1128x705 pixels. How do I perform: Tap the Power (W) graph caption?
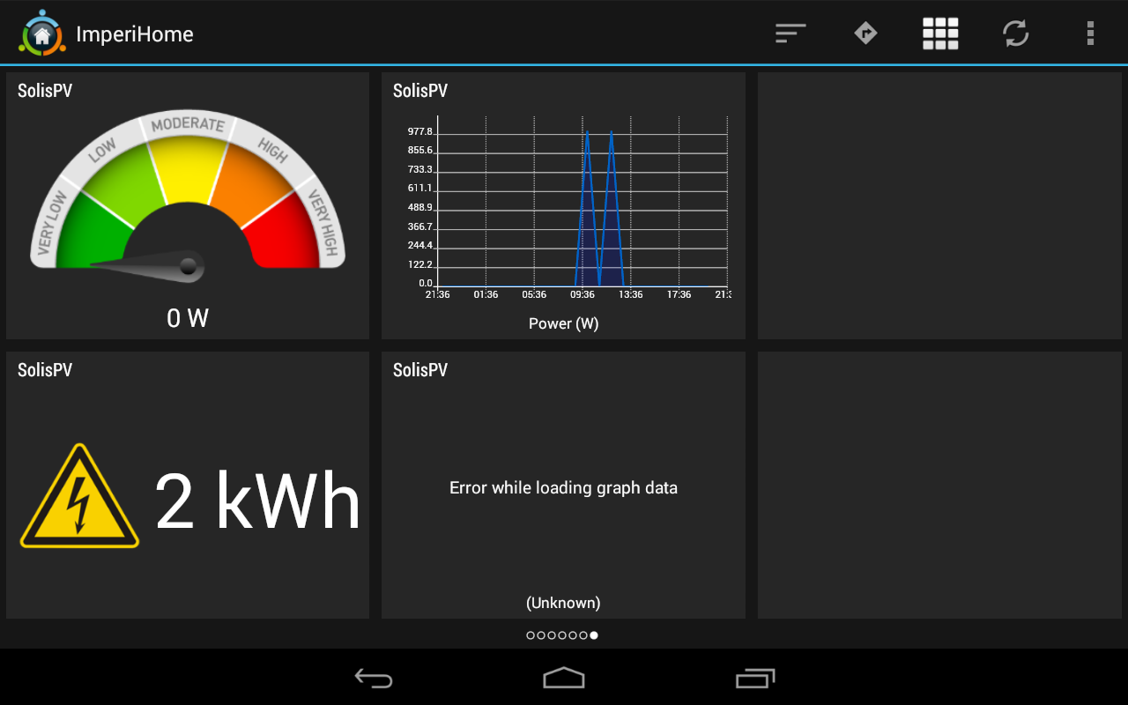[563, 323]
